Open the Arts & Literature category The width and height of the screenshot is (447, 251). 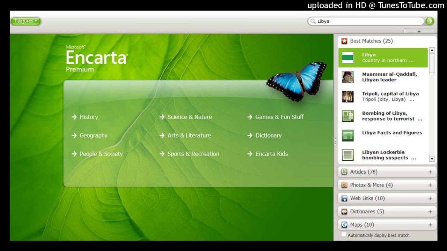189,136
